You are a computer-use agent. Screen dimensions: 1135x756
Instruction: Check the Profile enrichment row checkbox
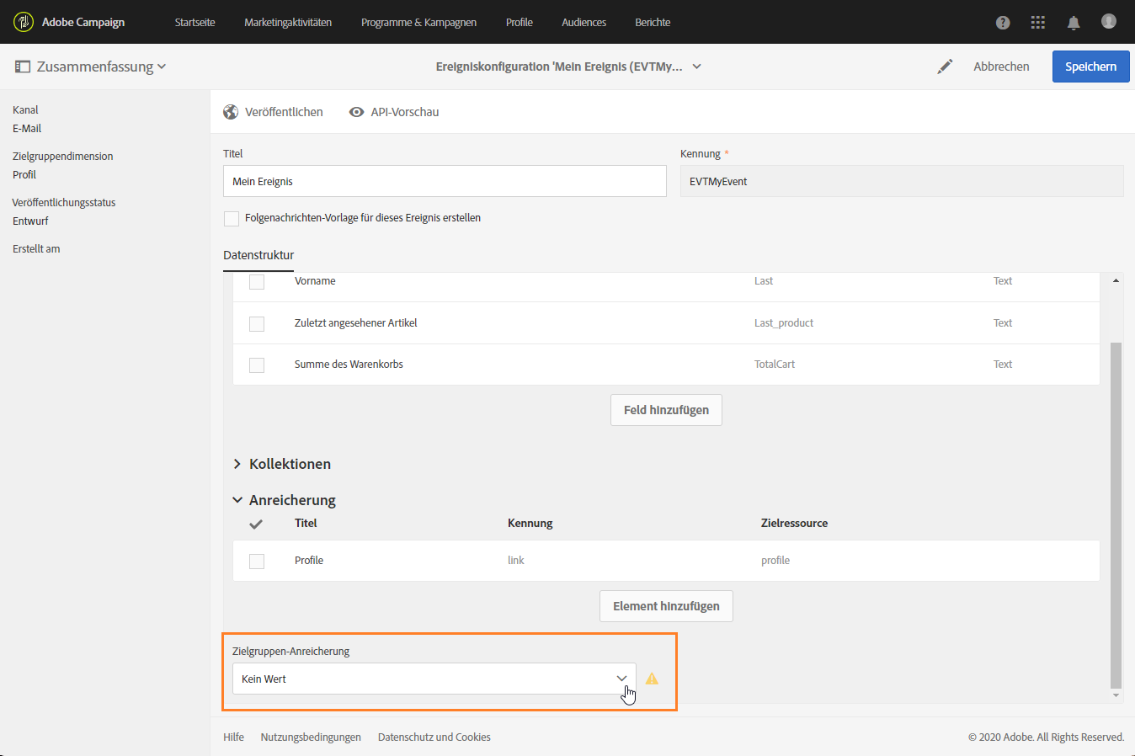tap(257, 562)
